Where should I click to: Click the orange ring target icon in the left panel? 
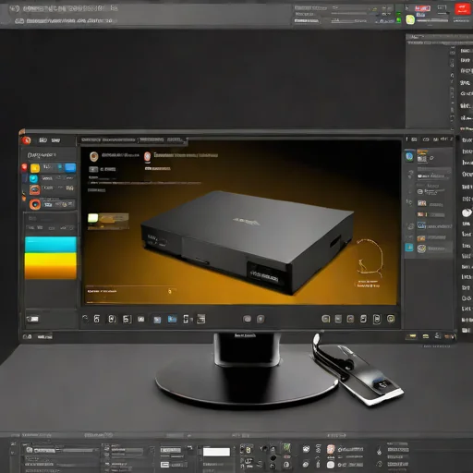[x=35, y=204]
